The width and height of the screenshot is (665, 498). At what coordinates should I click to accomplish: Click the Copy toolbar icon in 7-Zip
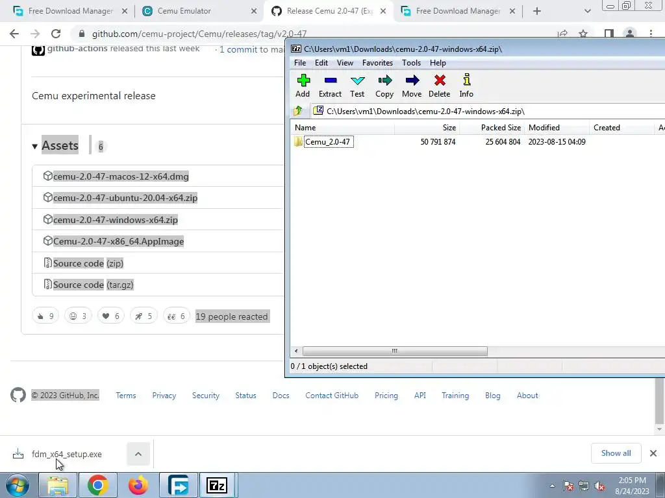pyautogui.click(x=384, y=86)
